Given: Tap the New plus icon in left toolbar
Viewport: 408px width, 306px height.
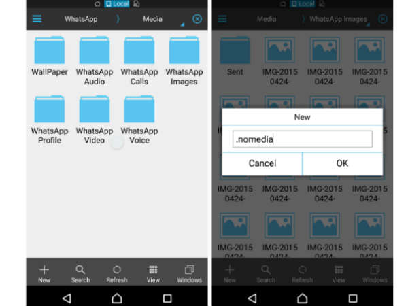Looking at the screenshot, I should 44,273.
